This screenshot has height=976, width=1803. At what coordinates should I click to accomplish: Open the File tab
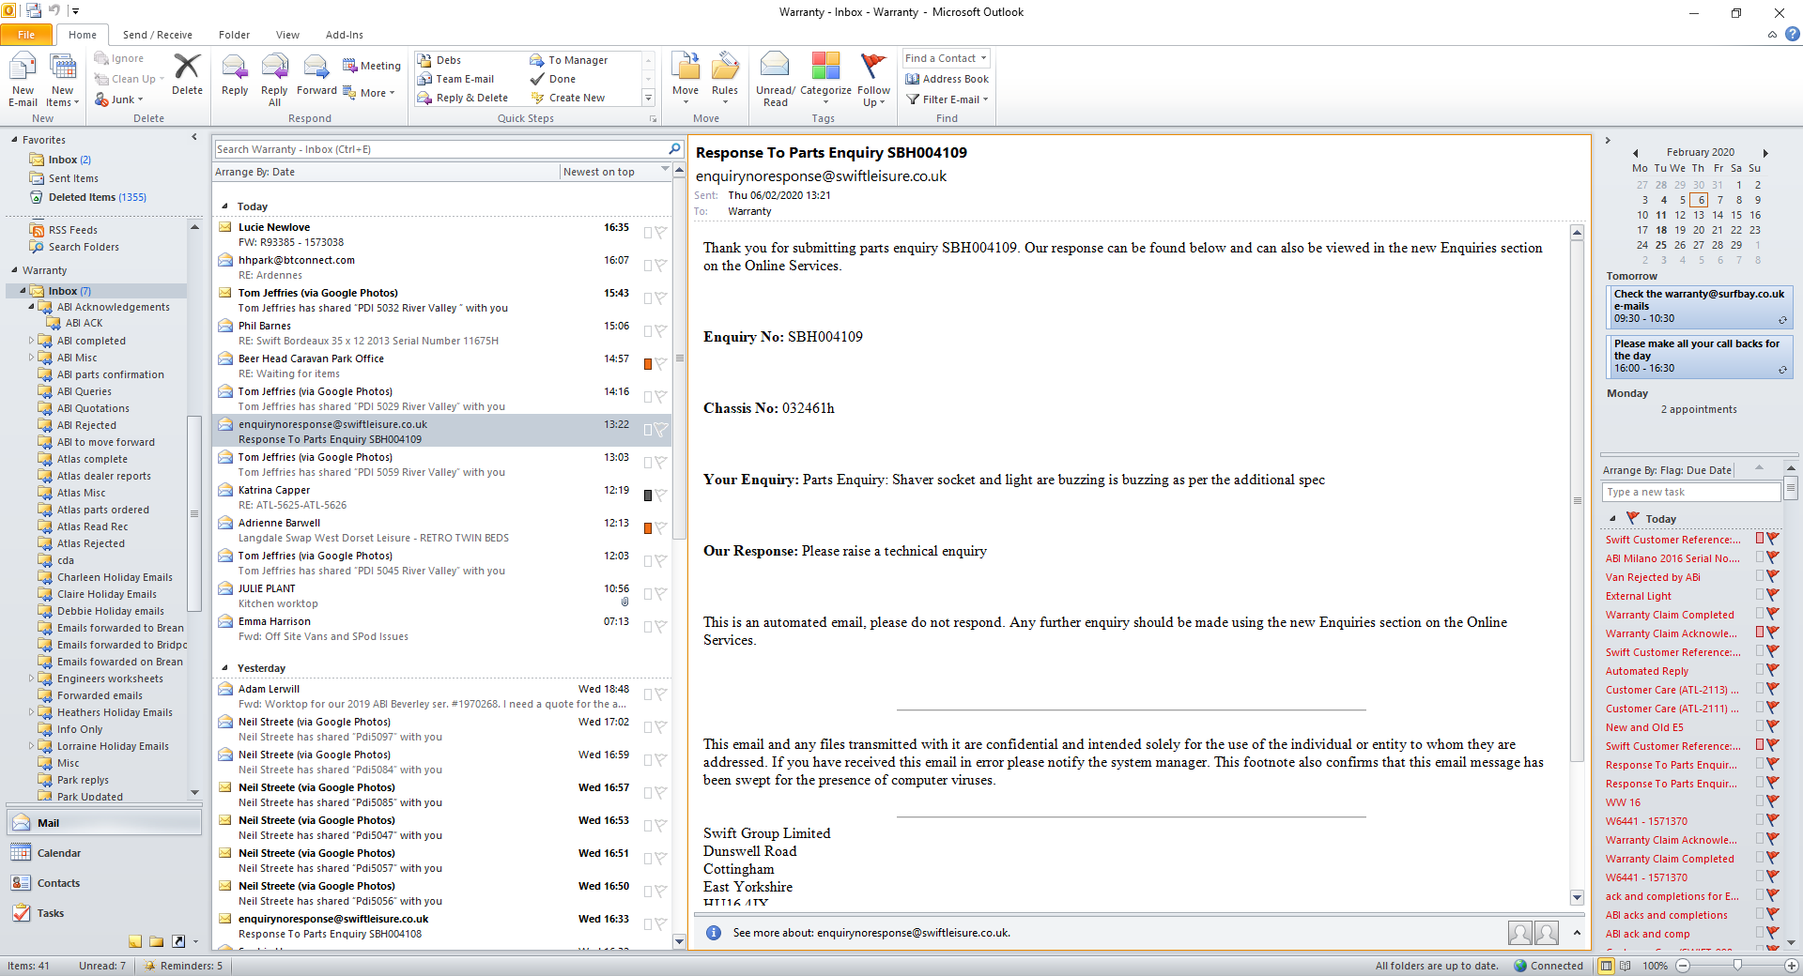26,35
